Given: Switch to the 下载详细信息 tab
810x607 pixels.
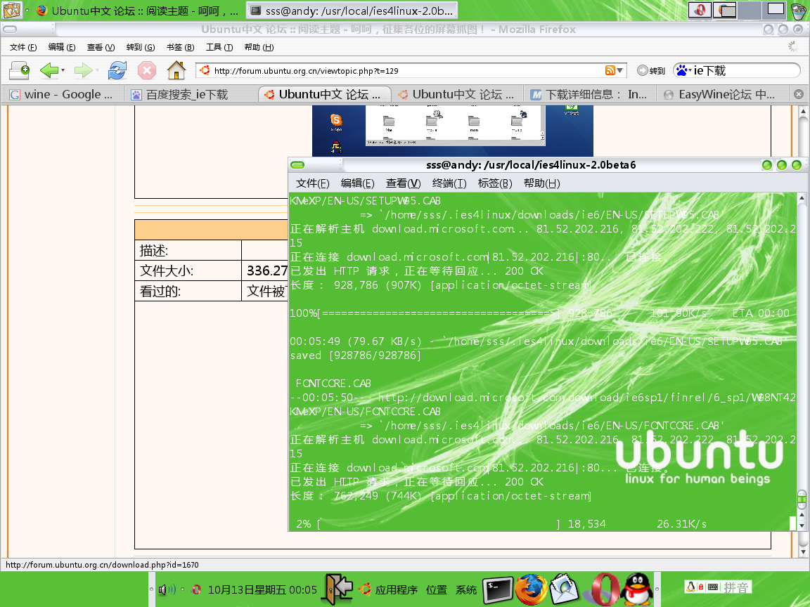Looking at the screenshot, I should (x=590, y=94).
